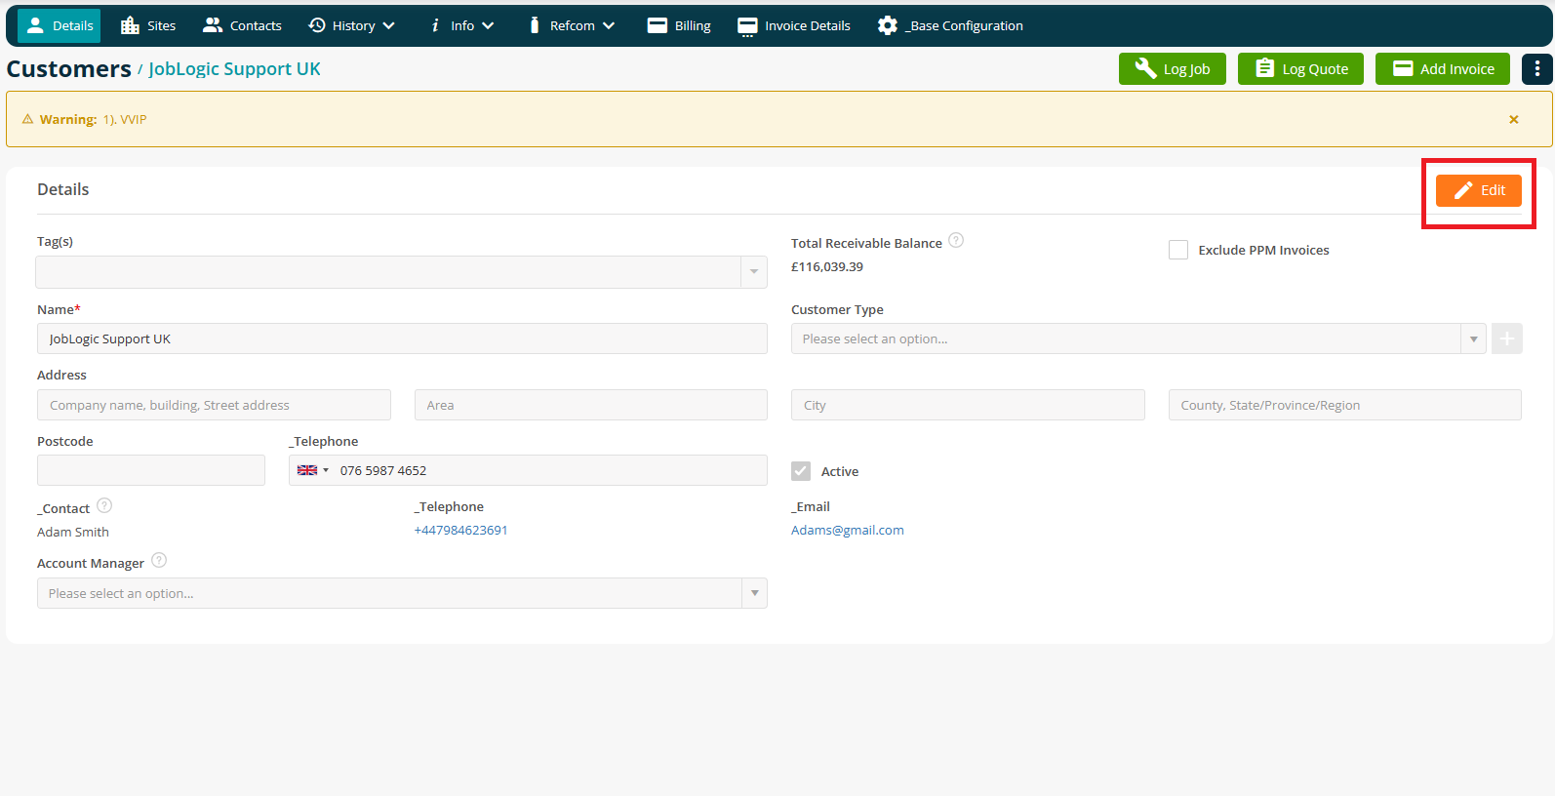The width and height of the screenshot is (1555, 796).
Task: Open _Base Configuration tab
Action: [950, 25]
